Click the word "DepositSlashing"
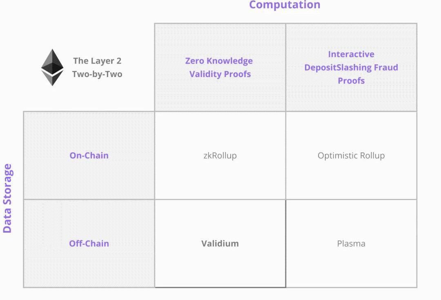The height and width of the screenshot is (300, 441). point(336,67)
